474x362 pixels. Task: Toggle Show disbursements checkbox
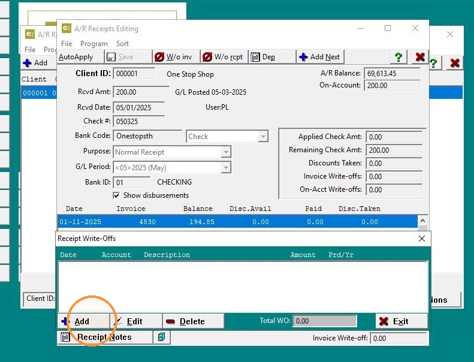[x=116, y=195]
